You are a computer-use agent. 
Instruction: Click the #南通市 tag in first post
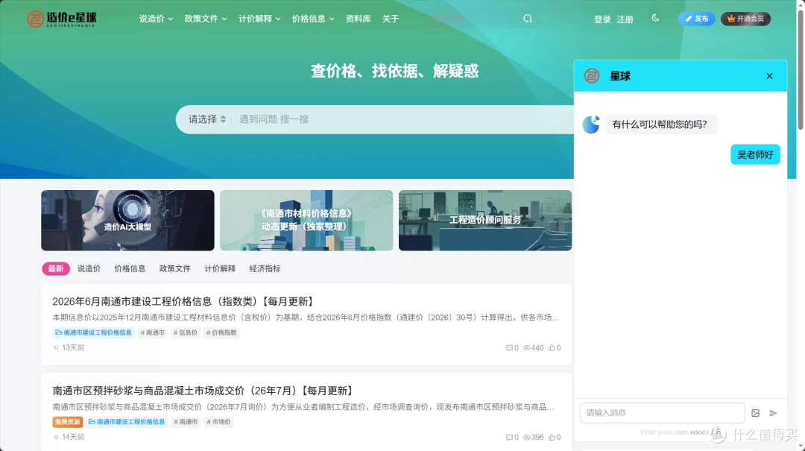click(x=153, y=332)
